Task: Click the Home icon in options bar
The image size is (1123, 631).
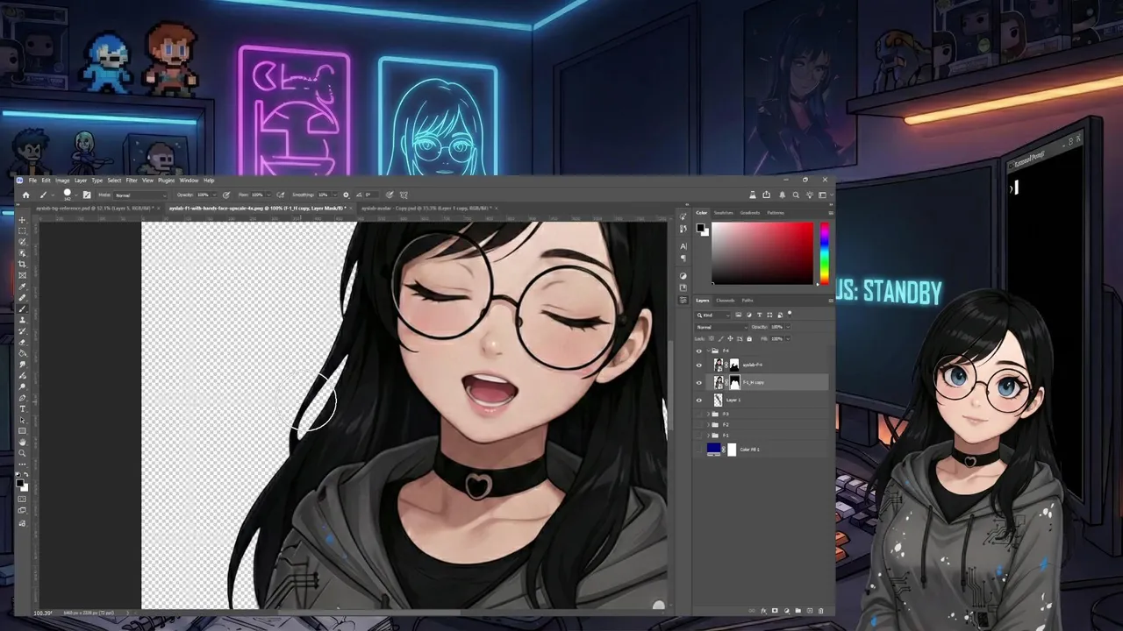Action: [26, 195]
